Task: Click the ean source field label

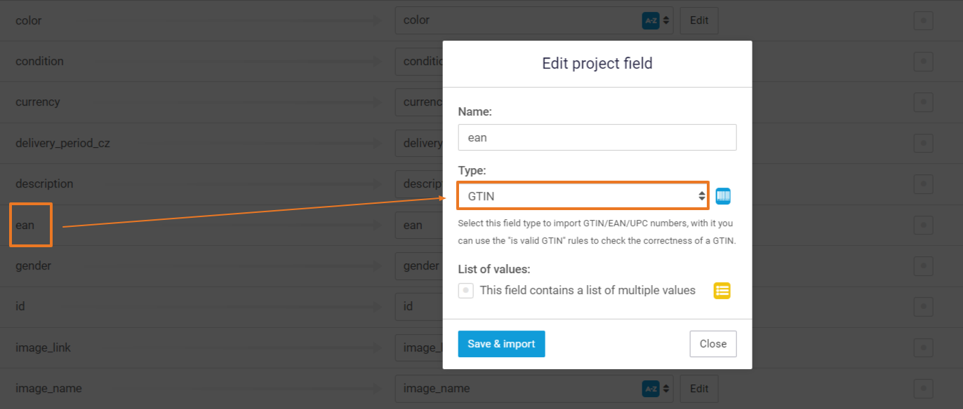Action: point(25,226)
